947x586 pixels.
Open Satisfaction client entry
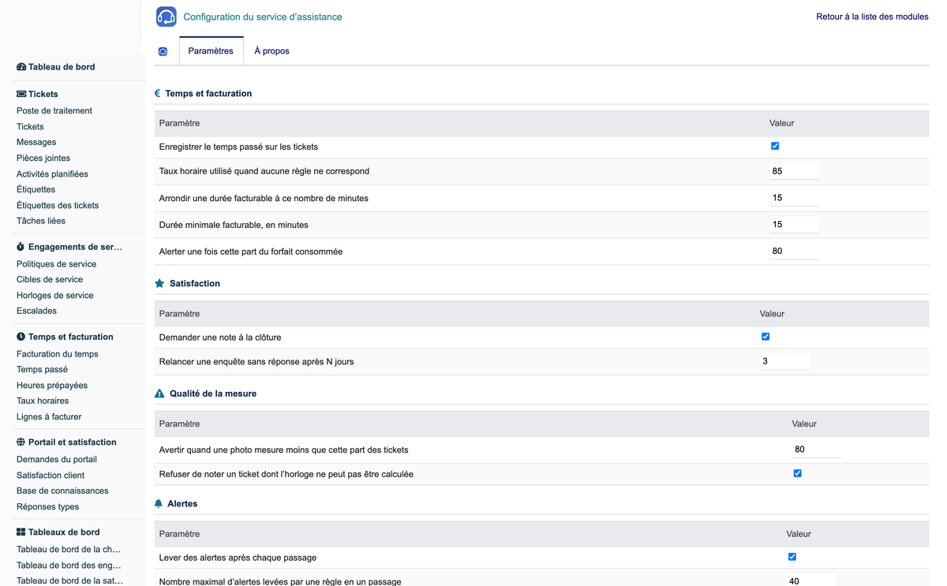pos(51,476)
